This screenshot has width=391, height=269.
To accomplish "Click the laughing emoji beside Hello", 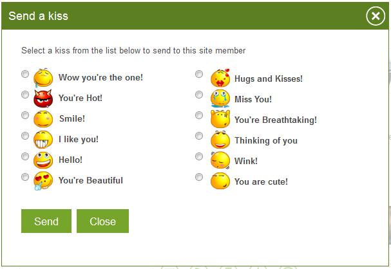I will coord(43,160).
